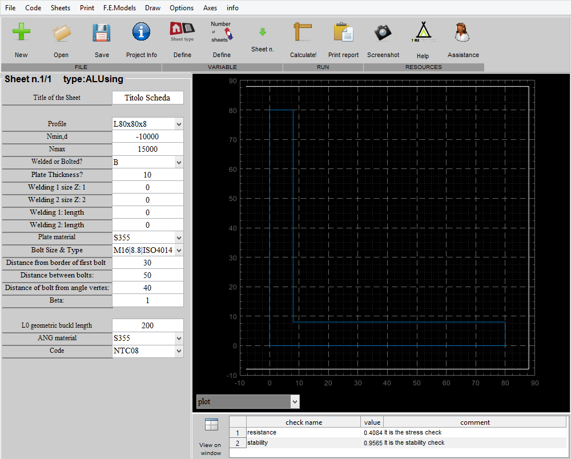
Task: Click the Sheet type Define icon
Action: point(182,31)
